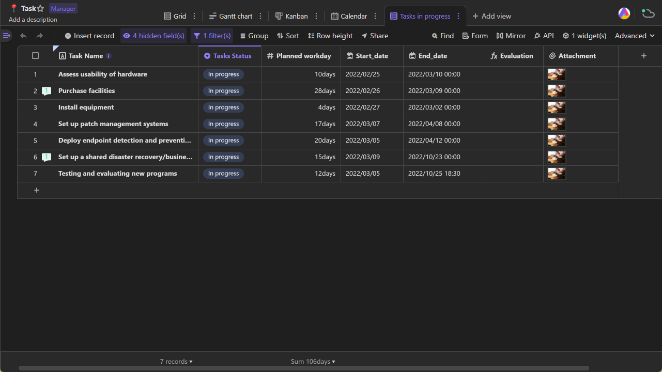The width and height of the screenshot is (662, 372).
Task: Click the '28days' planned workday cell
Action: click(301, 91)
